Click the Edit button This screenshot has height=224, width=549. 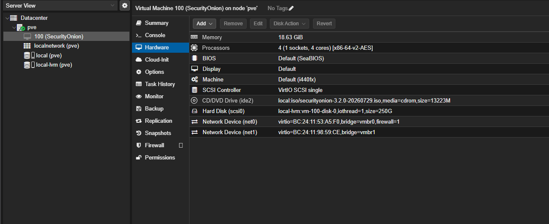point(258,24)
